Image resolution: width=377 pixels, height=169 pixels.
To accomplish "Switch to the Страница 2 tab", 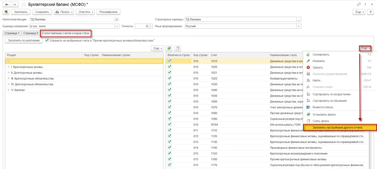I will point(31,33).
